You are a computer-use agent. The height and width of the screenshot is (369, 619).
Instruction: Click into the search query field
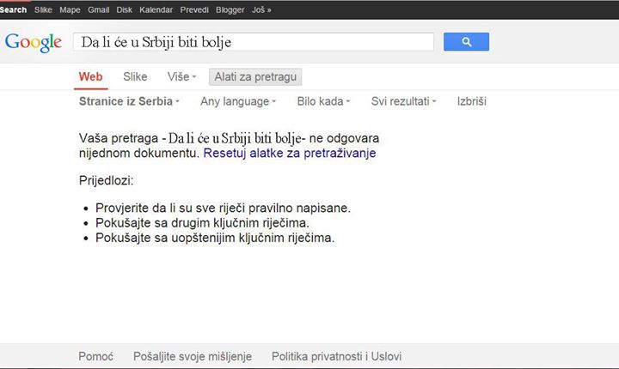pyautogui.click(x=254, y=42)
